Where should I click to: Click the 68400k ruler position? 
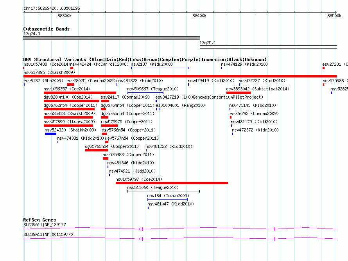[x=199, y=16]
